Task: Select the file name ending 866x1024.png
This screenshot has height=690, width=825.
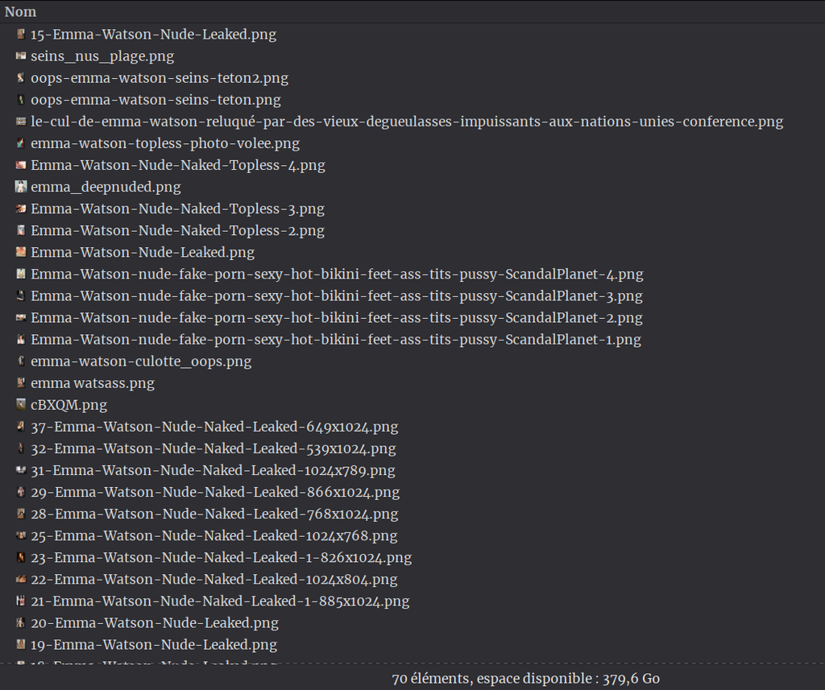Action: click(215, 492)
